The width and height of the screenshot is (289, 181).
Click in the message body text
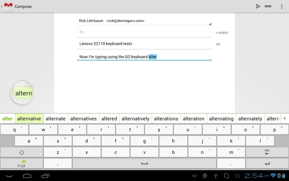[x=144, y=57]
